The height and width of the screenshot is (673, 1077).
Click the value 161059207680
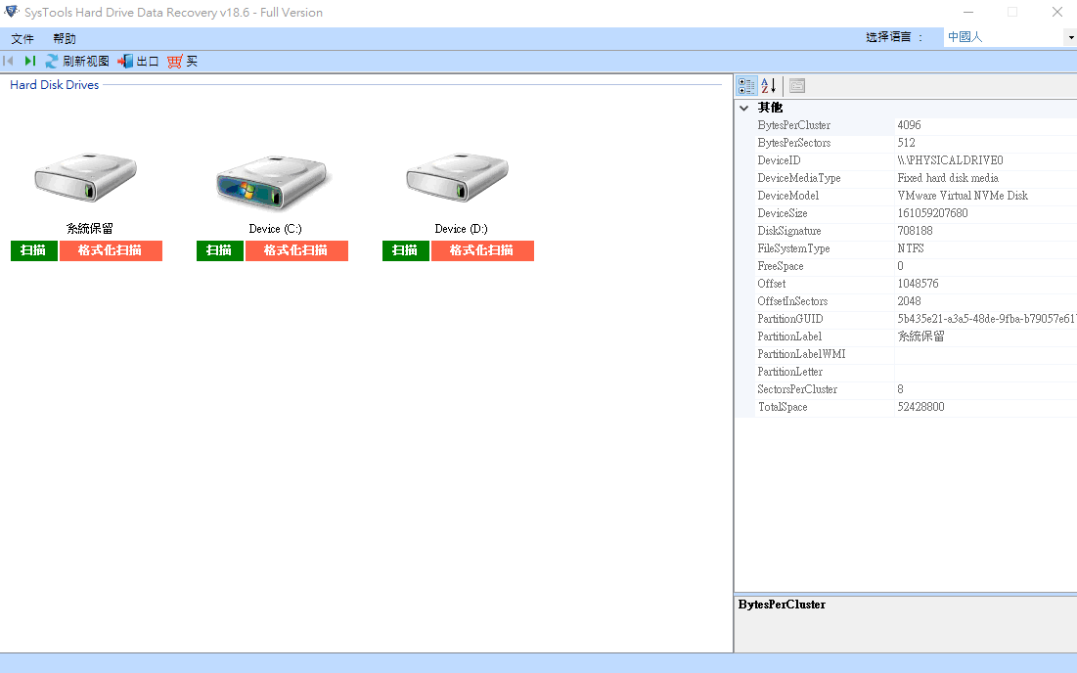[933, 213]
